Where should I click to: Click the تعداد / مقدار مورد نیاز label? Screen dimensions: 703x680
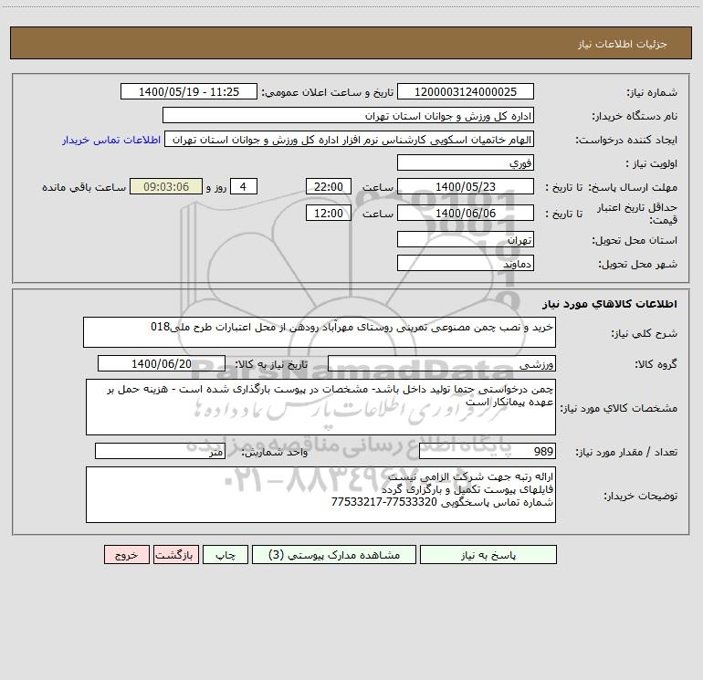point(626,452)
